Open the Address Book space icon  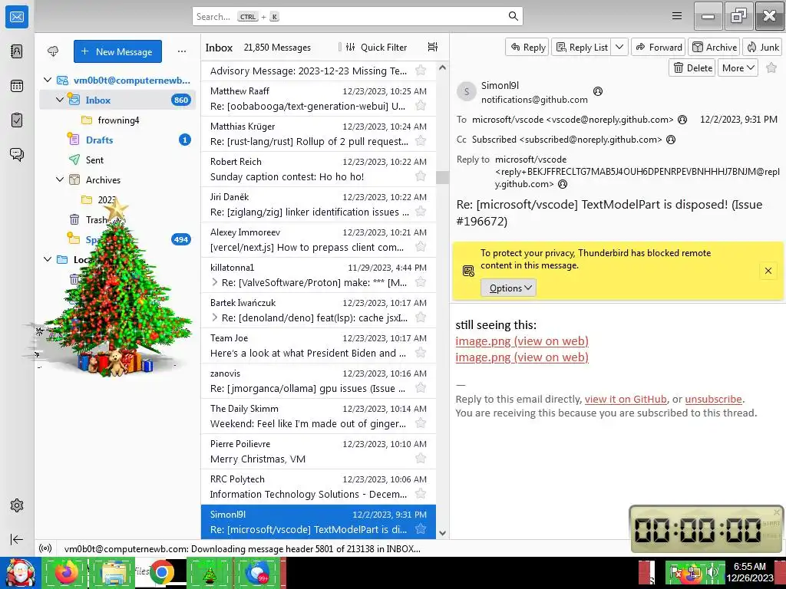(x=17, y=51)
